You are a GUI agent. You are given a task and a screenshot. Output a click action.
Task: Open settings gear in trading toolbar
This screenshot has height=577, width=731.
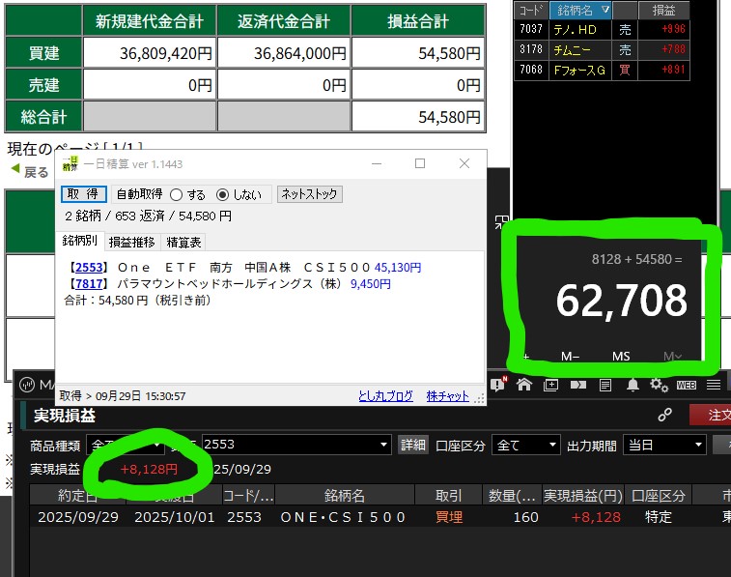(659, 385)
